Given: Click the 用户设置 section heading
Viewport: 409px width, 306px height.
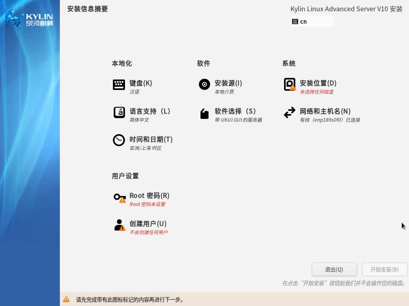Looking at the screenshot, I should (x=125, y=176).
